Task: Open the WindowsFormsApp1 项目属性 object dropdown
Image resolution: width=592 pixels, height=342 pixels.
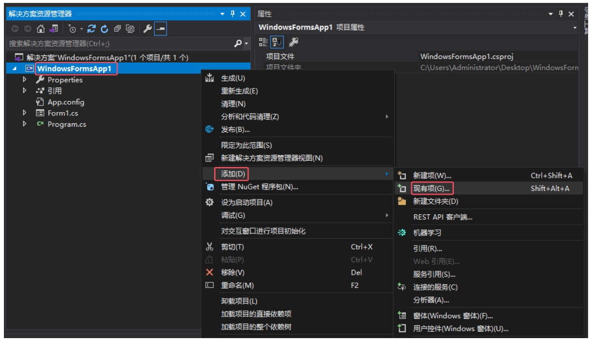Action: tap(574, 28)
